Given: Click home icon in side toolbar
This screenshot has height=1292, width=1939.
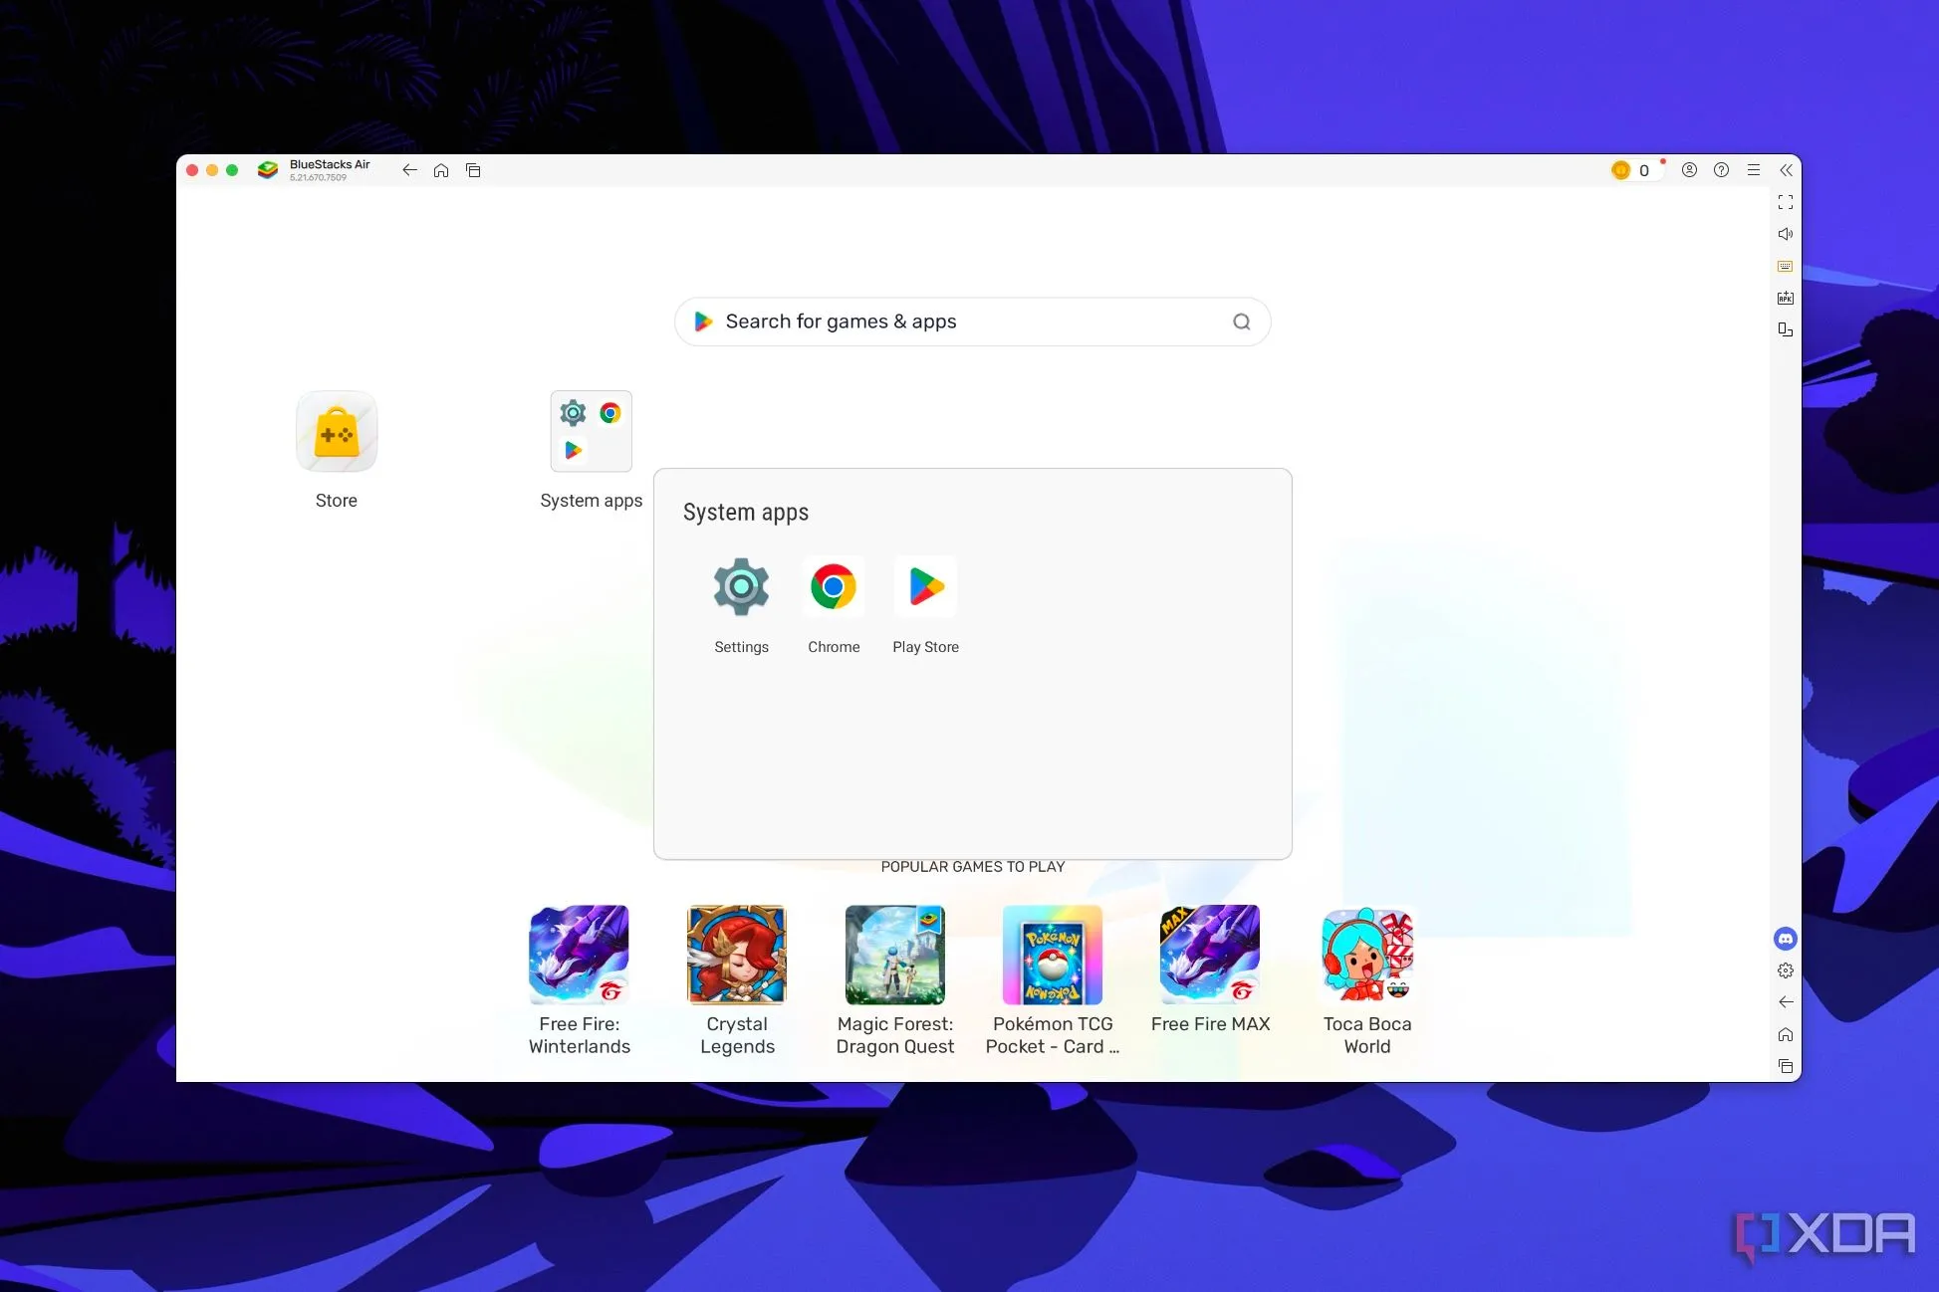Looking at the screenshot, I should tap(1786, 1034).
